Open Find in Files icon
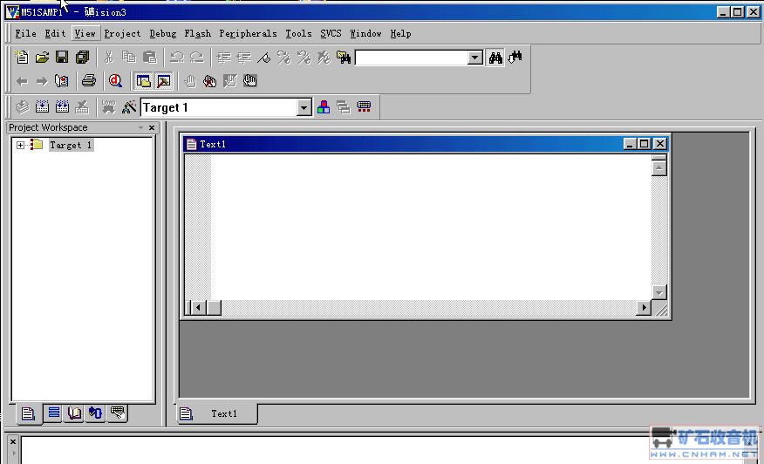764x464 pixels. coord(344,57)
